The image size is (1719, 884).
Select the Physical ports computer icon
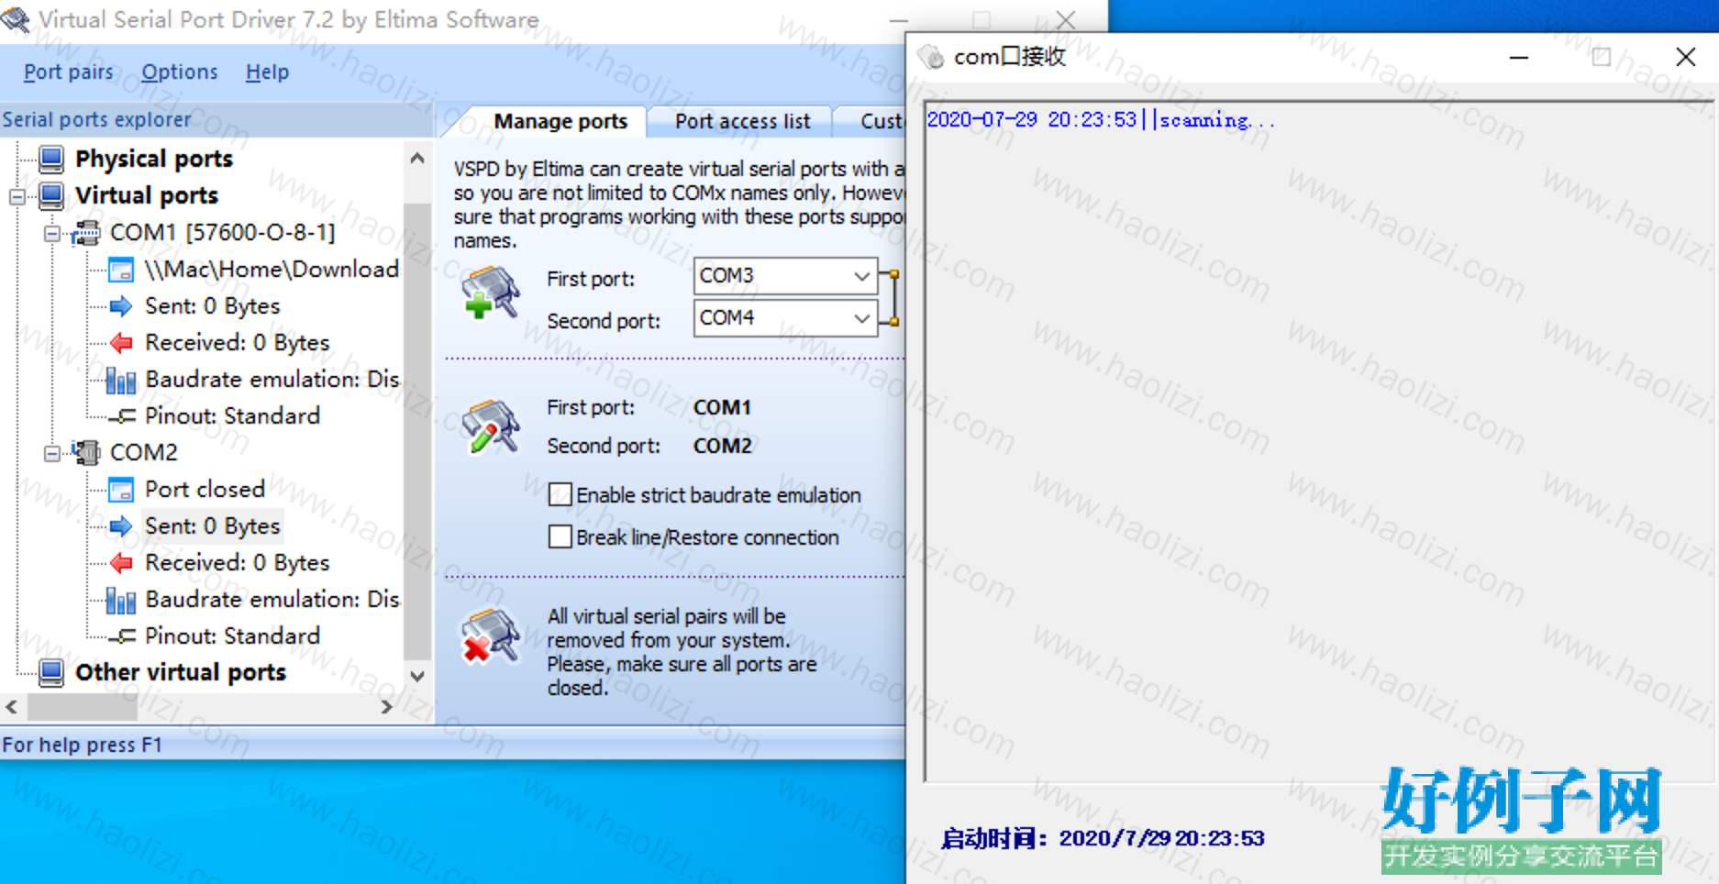coord(52,159)
